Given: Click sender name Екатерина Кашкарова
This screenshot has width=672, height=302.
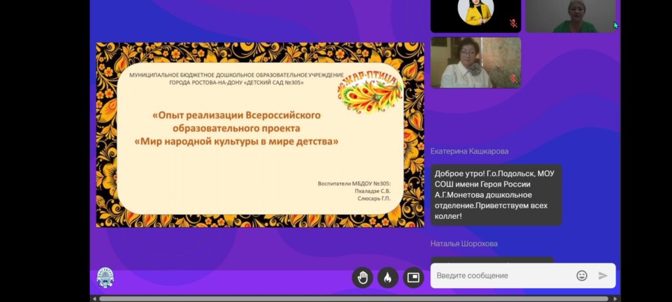Looking at the screenshot, I should [x=469, y=151].
